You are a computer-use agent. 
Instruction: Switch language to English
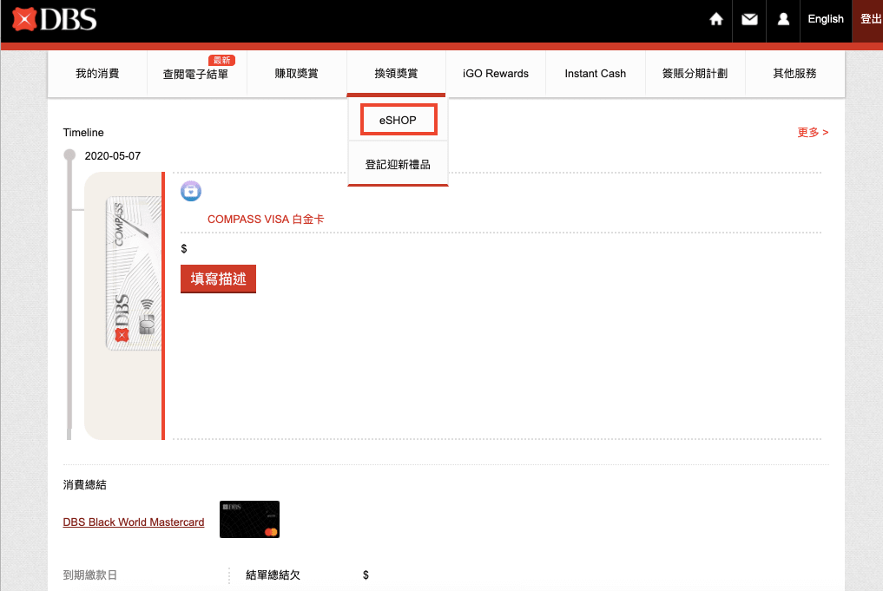826,19
